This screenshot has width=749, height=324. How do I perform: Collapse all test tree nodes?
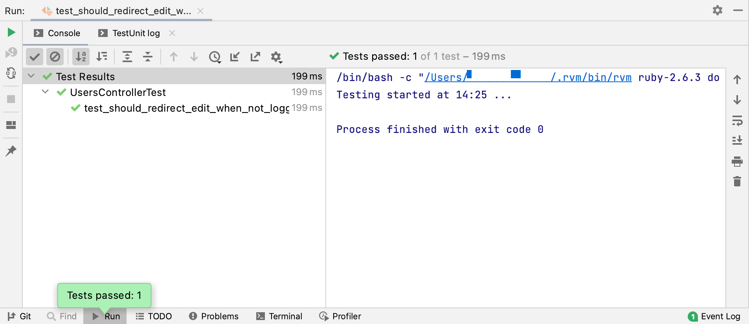pyautogui.click(x=148, y=57)
